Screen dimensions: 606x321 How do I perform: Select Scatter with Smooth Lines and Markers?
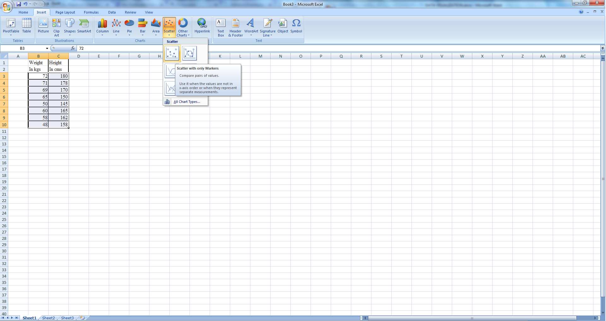189,53
